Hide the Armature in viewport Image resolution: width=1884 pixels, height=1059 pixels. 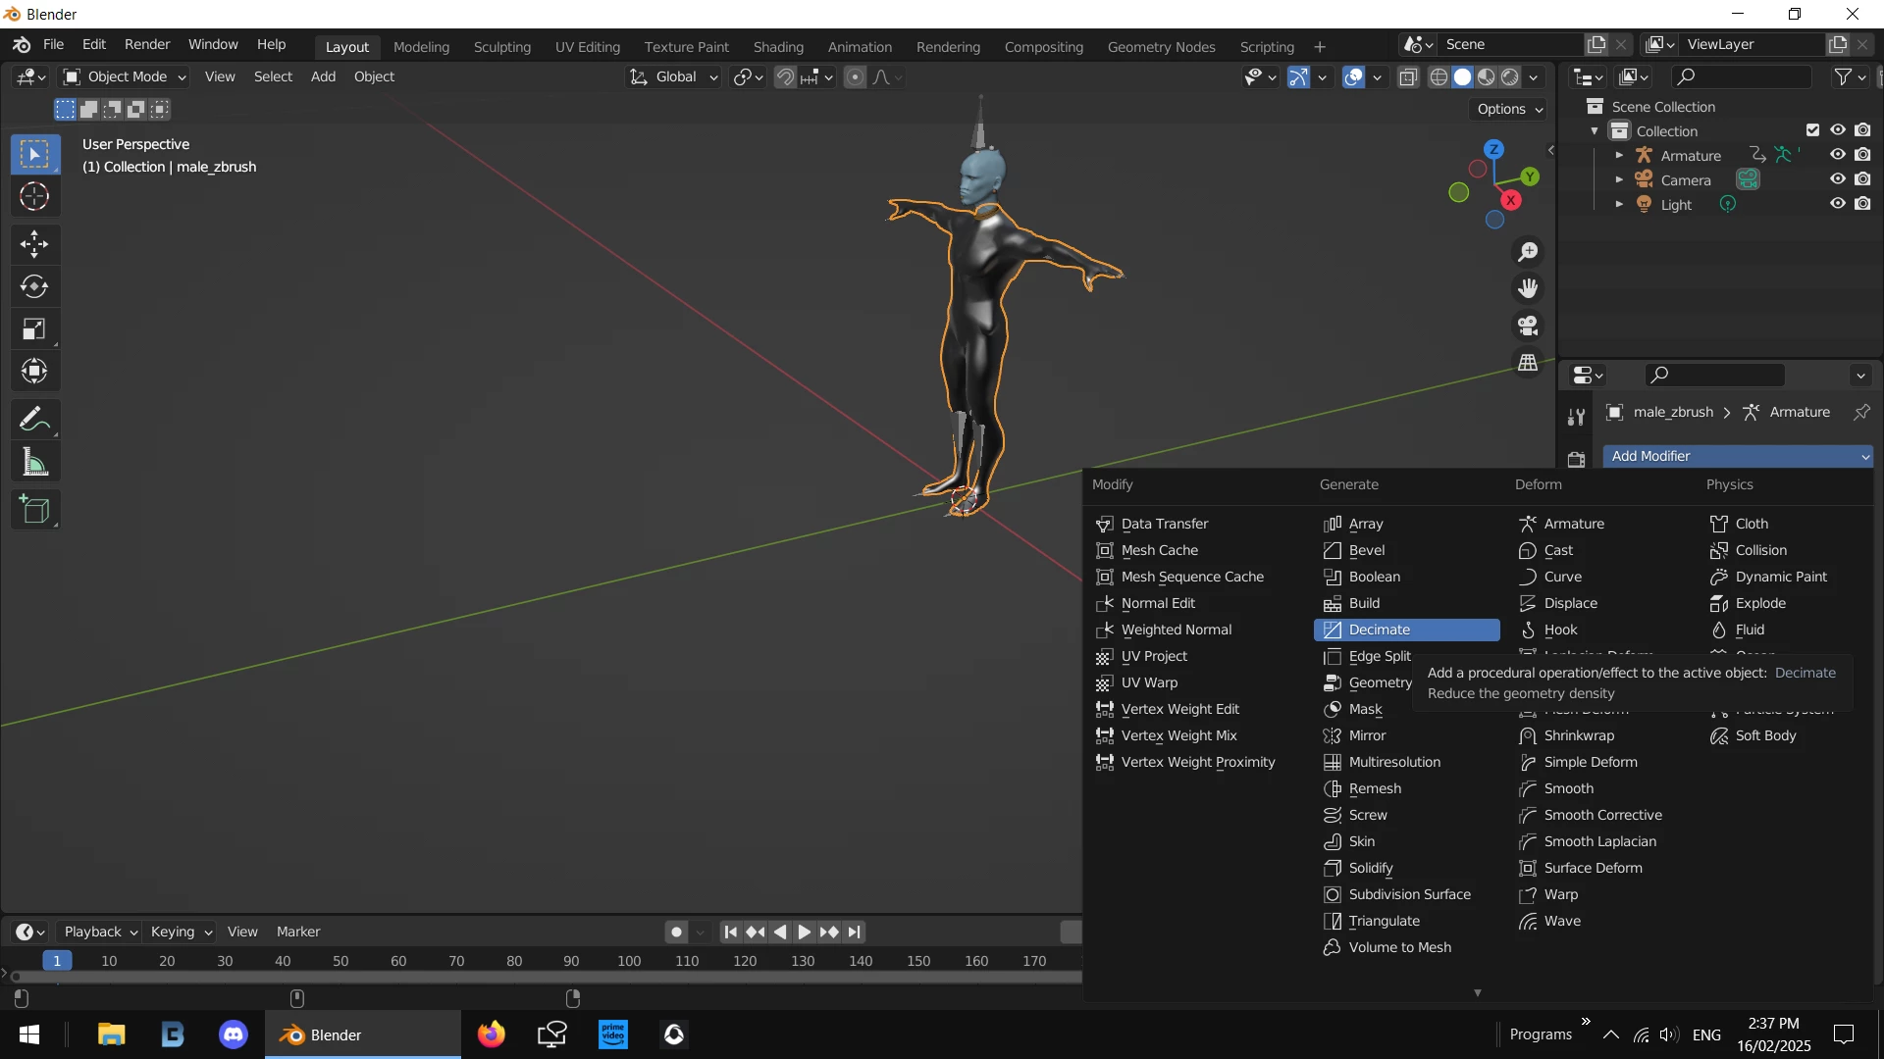1838,155
